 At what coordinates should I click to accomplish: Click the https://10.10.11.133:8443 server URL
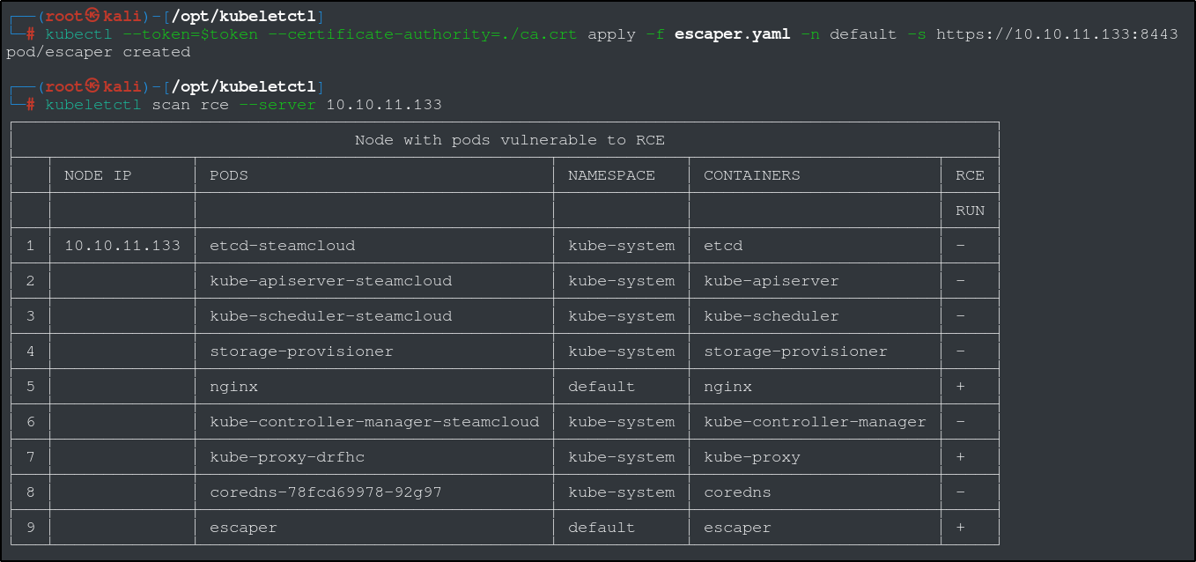coord(1057,34)
